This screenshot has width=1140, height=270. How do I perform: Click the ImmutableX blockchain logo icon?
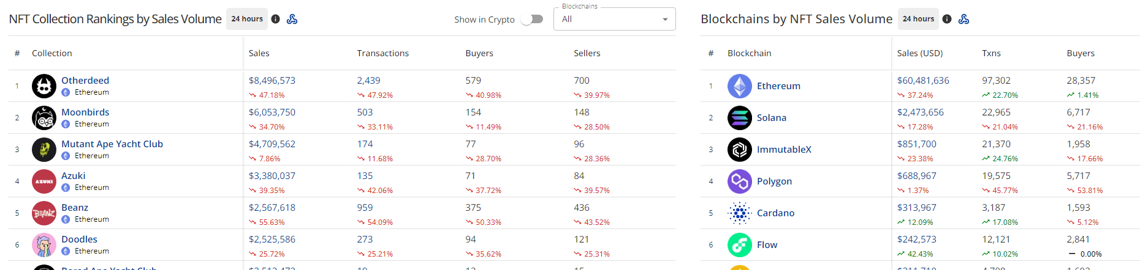click(x=740, y=150)
